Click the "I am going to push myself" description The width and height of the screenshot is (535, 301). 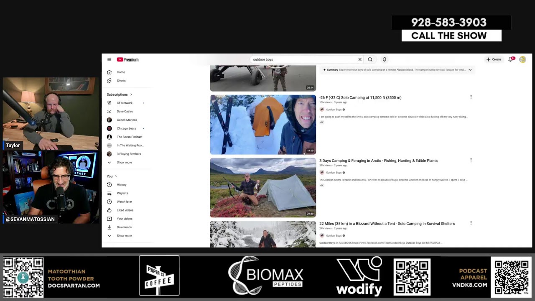click(394, 117)
